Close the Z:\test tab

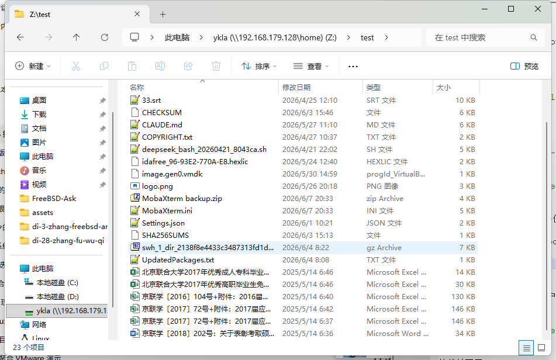[x=137, y=14]
